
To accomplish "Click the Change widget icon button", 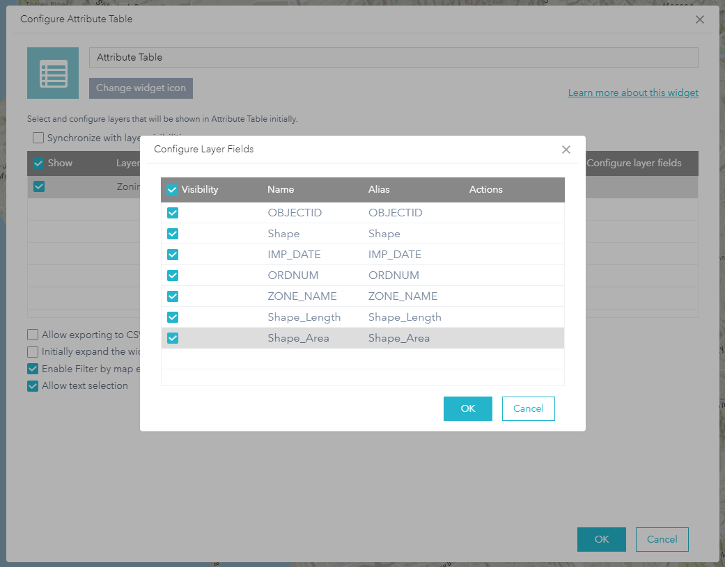I will [x=141, y=88].
